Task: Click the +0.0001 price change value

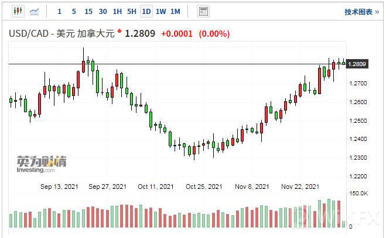Action: [x=177, y=34]
